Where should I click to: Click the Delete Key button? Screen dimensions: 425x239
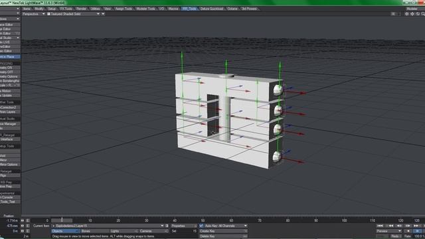[x=223, y=236]
